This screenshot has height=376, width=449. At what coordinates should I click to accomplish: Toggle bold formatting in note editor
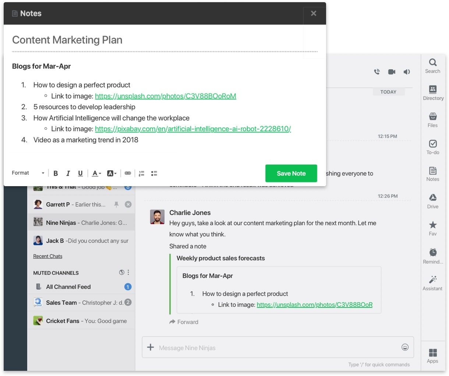pos(56,173)
